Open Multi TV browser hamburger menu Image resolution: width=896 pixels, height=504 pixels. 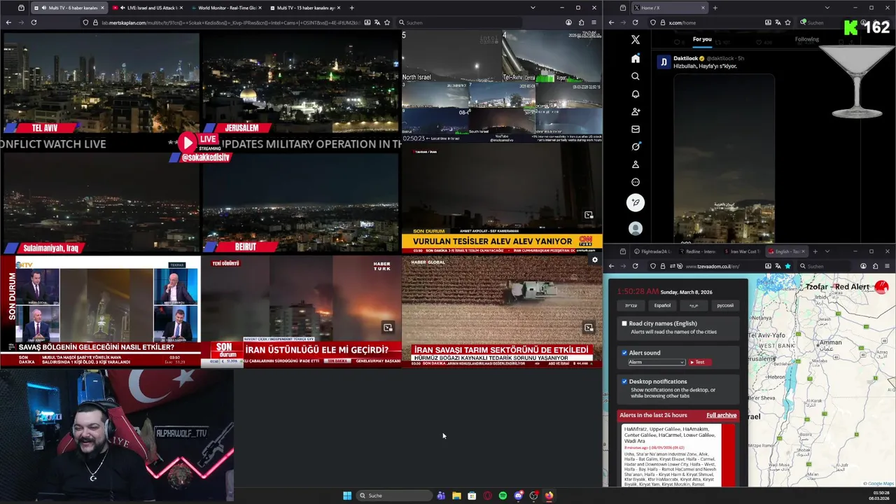594,22
